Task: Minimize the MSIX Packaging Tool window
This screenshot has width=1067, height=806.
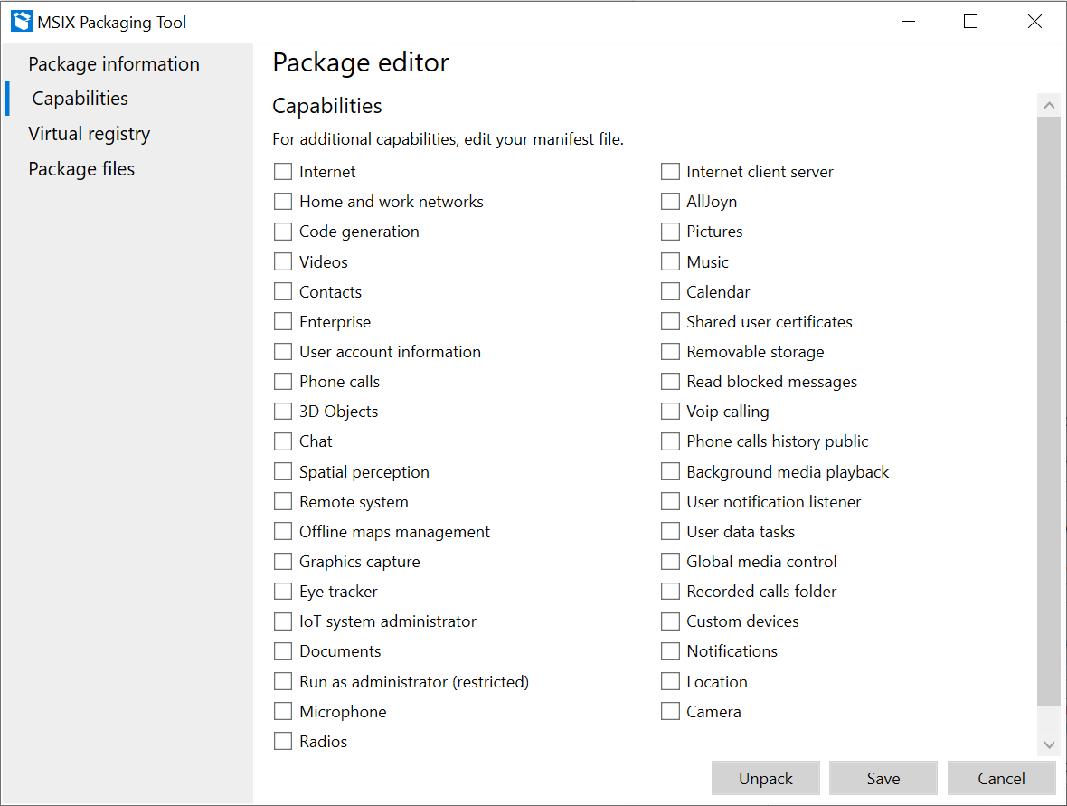Action: tap(908, 22)
